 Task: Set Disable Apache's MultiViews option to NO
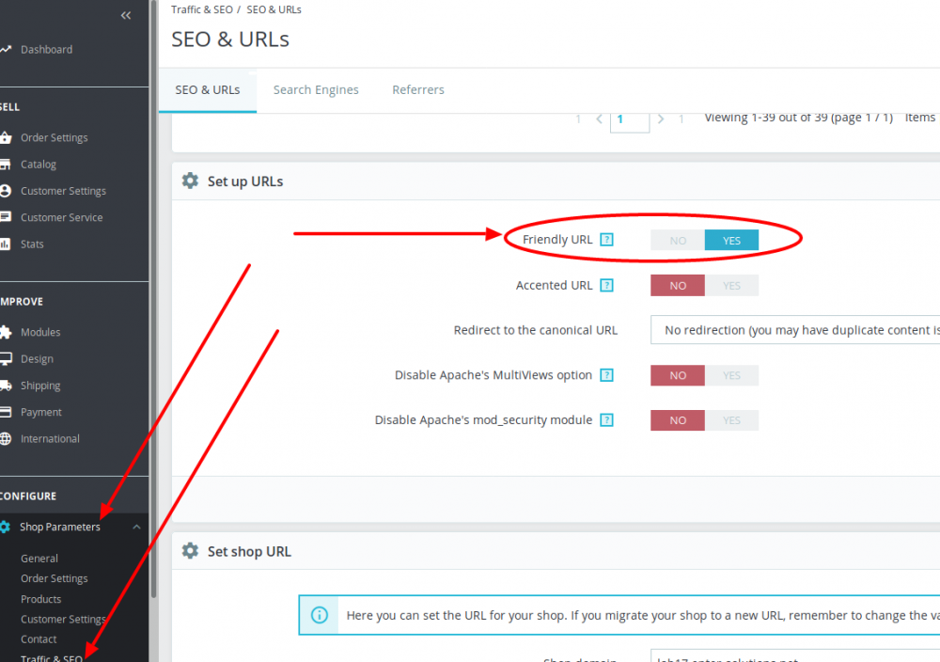678,375
